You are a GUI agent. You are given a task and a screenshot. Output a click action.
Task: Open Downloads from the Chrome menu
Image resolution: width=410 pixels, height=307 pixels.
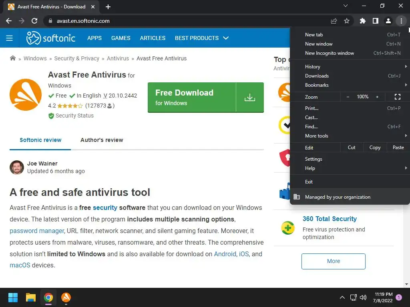point(350,76)
